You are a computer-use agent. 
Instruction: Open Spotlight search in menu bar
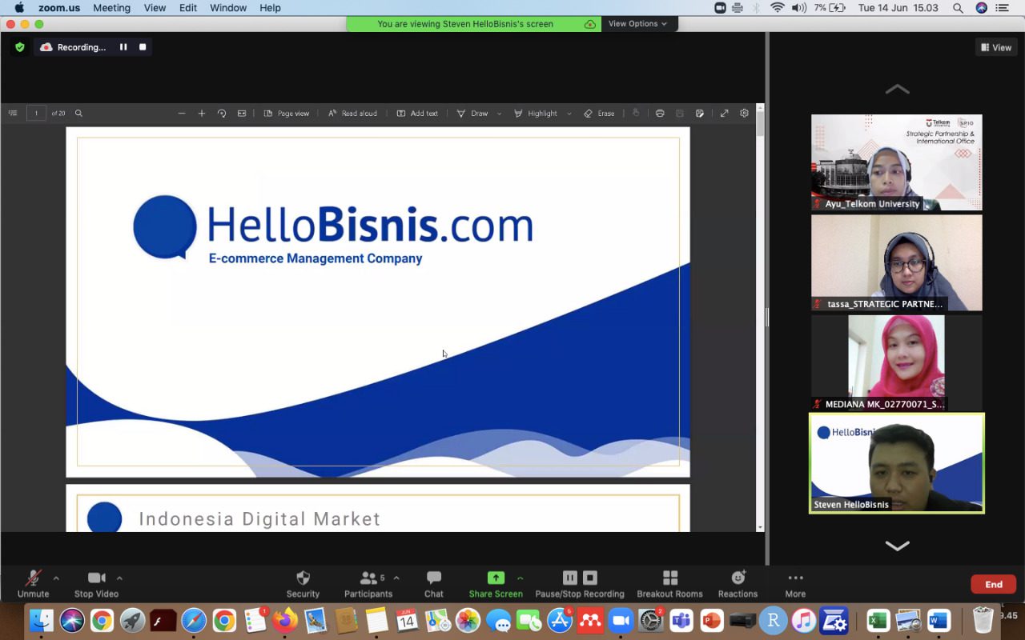pos(958,8)
